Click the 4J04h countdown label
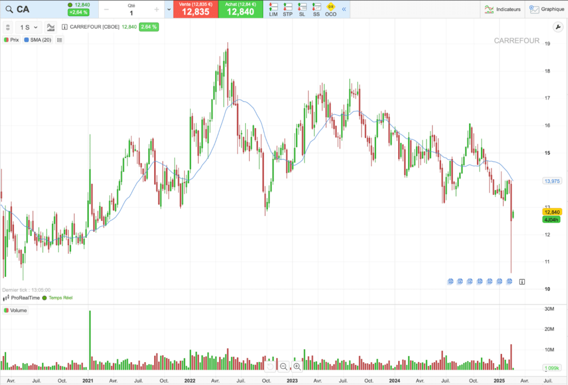Viewport: 568px width, 385px height. click(551, 220)
